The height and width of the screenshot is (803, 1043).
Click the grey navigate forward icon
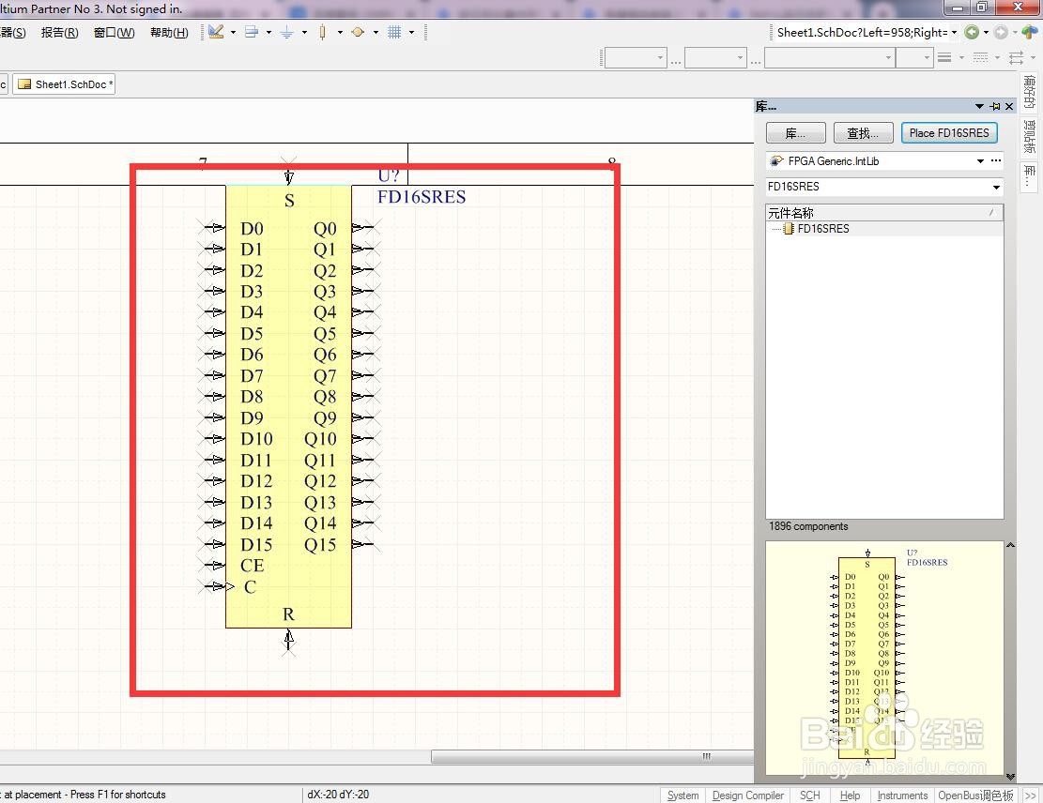tap(1001, 32)
